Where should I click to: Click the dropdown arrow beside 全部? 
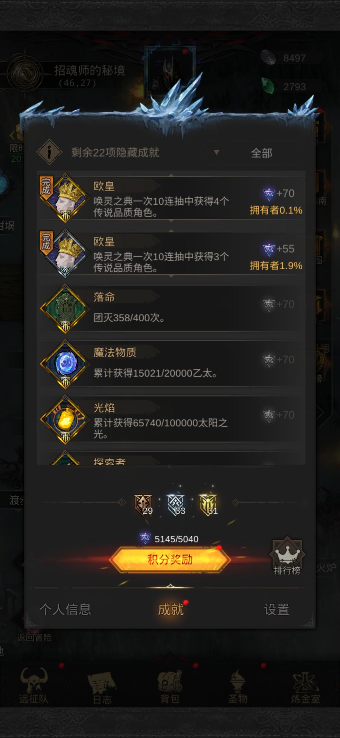[x=216, y=153]
